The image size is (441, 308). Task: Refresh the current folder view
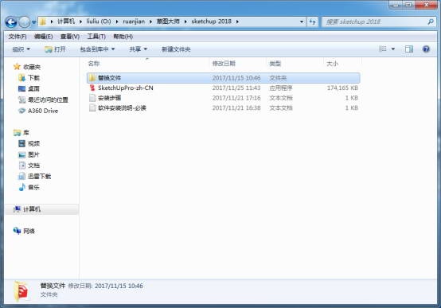click(312, 21)
